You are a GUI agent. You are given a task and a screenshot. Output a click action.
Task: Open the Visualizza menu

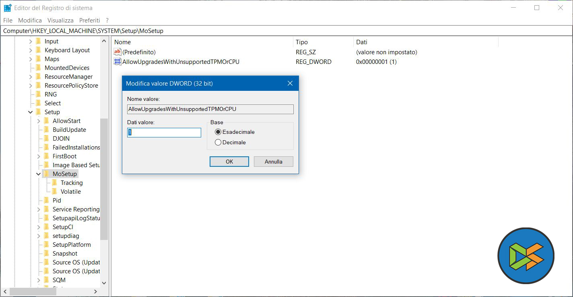point(60,20)
